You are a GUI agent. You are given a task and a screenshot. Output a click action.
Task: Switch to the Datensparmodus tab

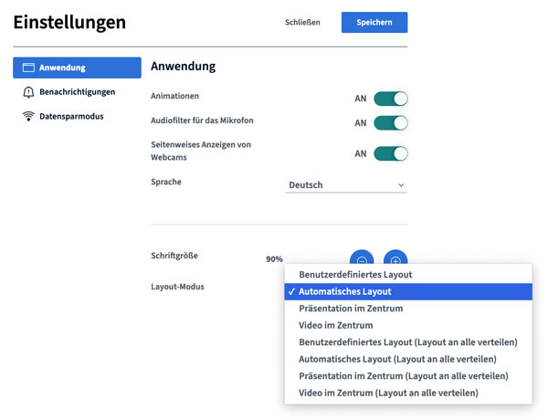click(70, 116)
